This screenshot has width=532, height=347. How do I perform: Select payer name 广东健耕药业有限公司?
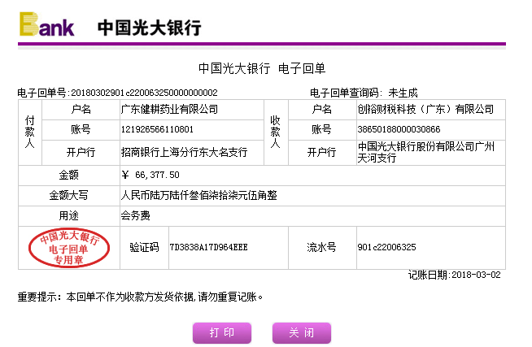point(169,110)
